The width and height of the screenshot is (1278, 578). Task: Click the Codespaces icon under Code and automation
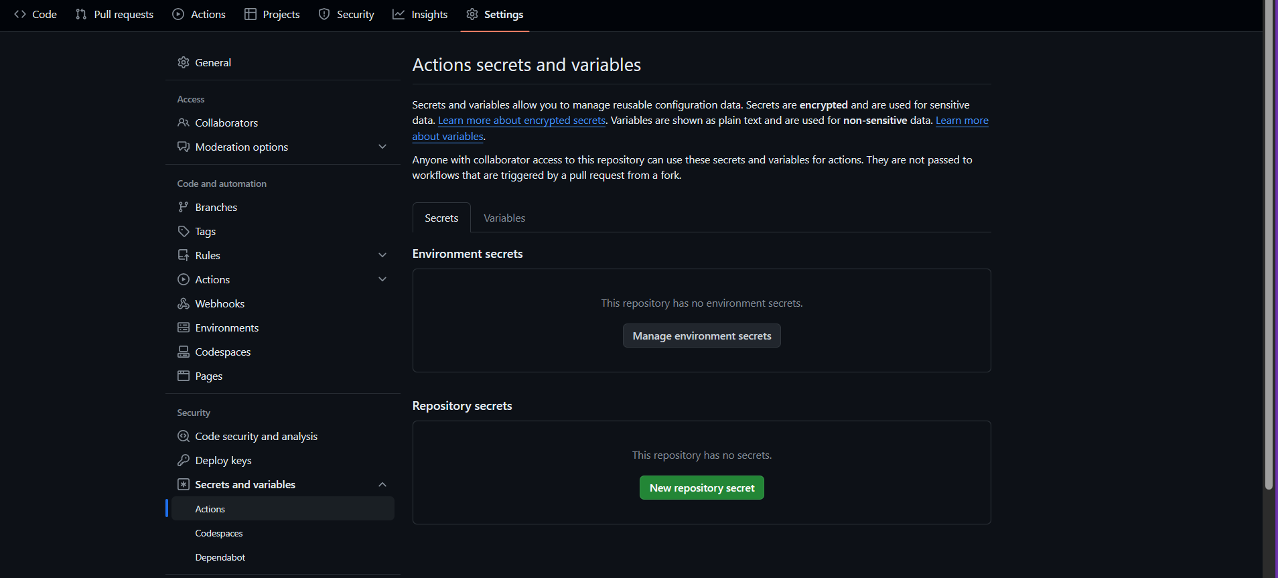(184, 352)
